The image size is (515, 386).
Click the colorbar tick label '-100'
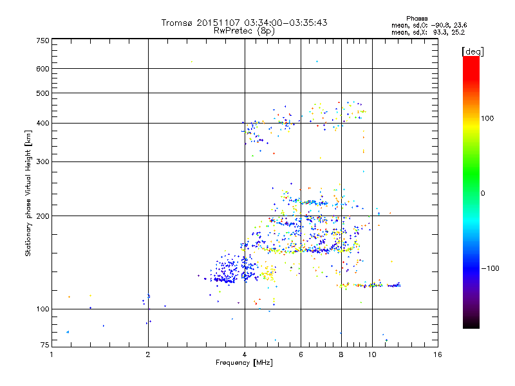(490, 268)
